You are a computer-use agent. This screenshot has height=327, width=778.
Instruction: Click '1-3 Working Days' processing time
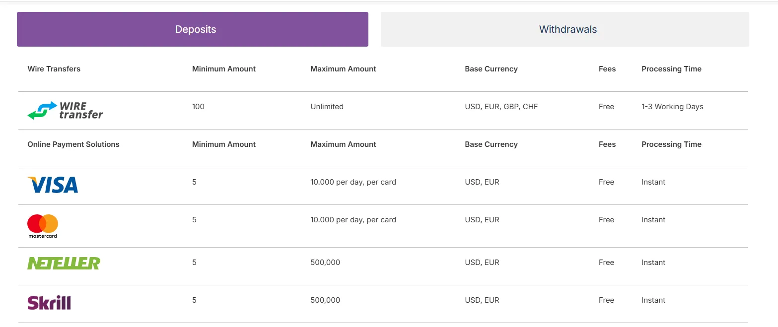(672, 107)
